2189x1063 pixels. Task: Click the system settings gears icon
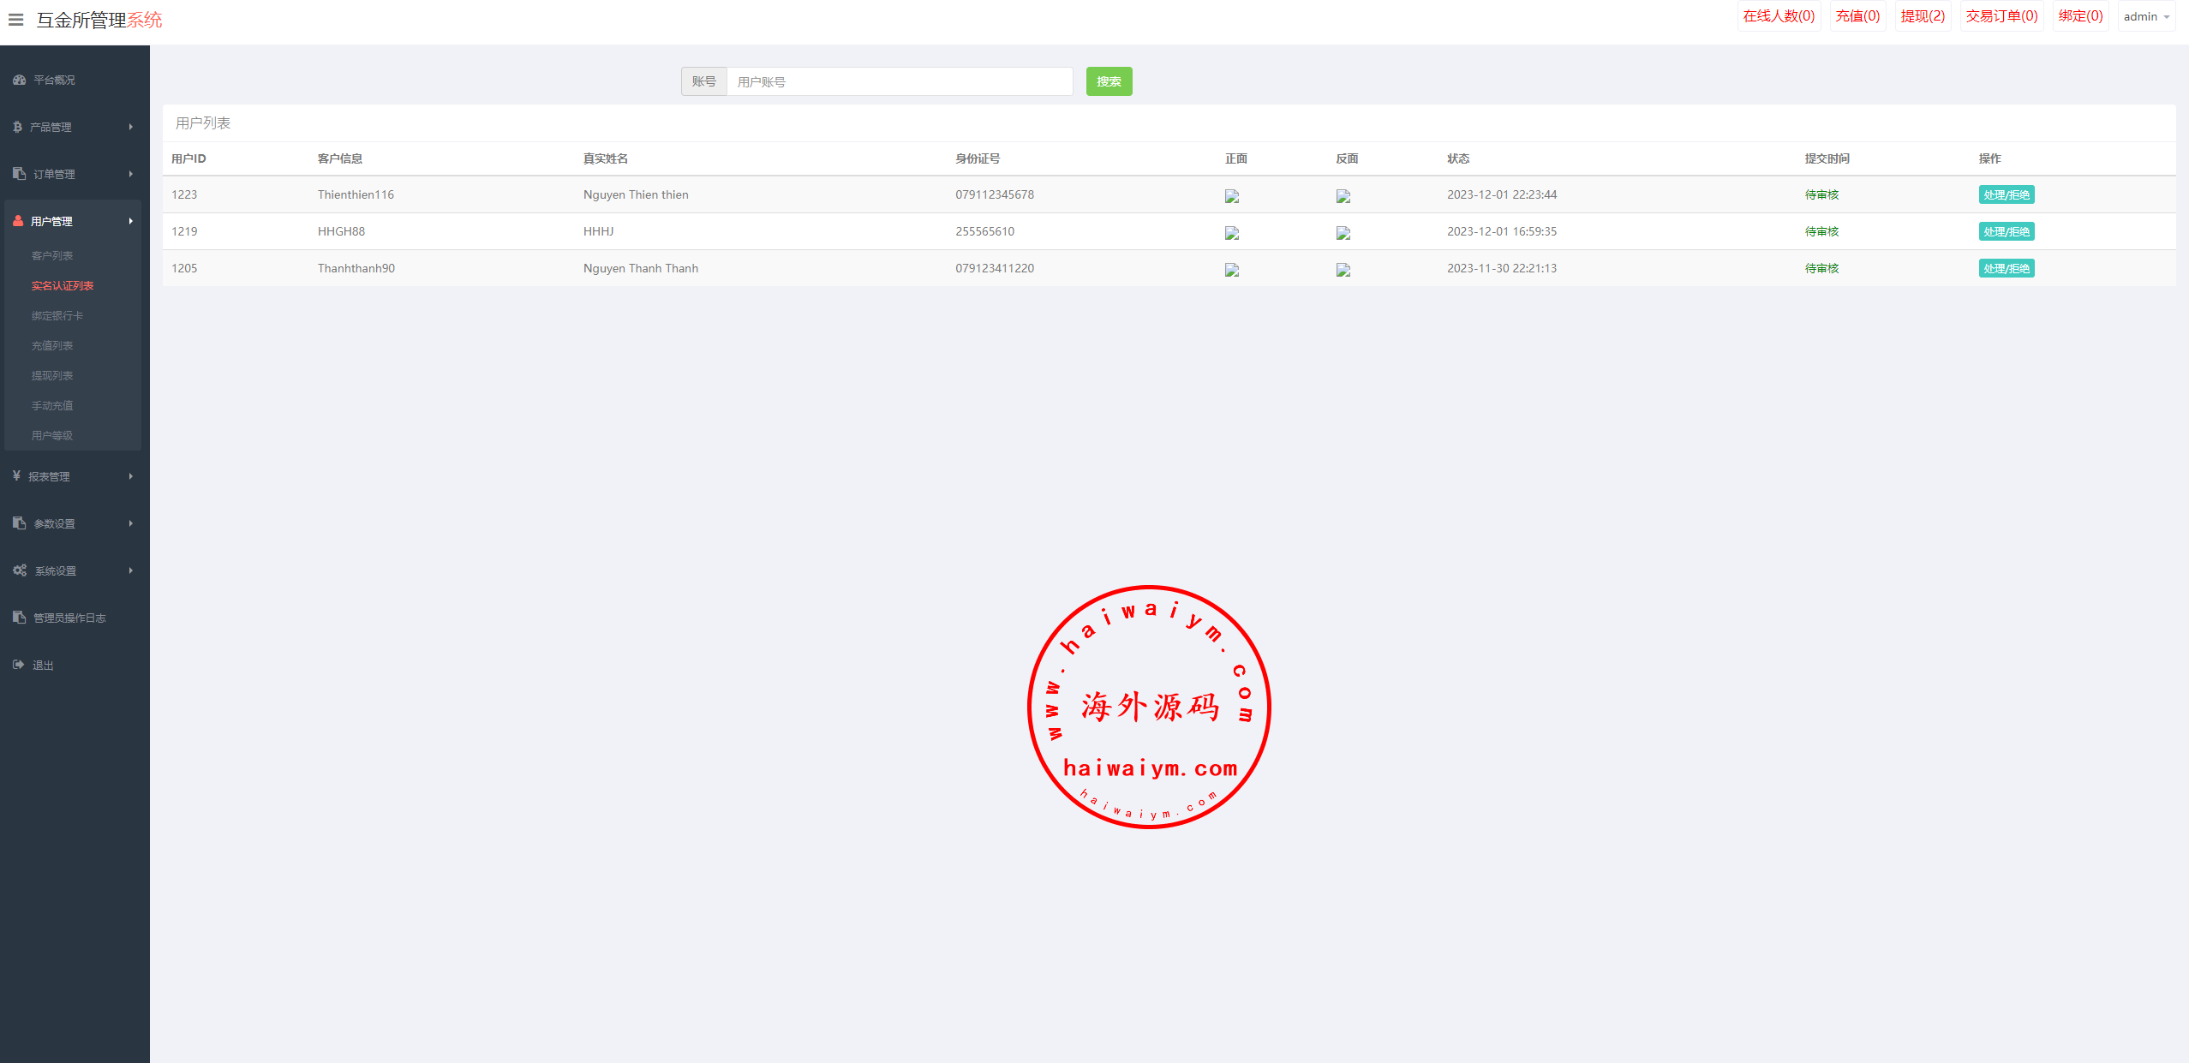[x=20, y=570]
